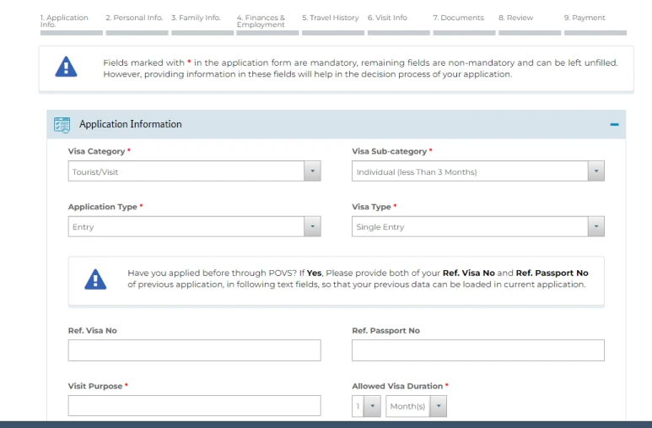
Task: Go to step 1 Application Info.
Action: [71, 24]
